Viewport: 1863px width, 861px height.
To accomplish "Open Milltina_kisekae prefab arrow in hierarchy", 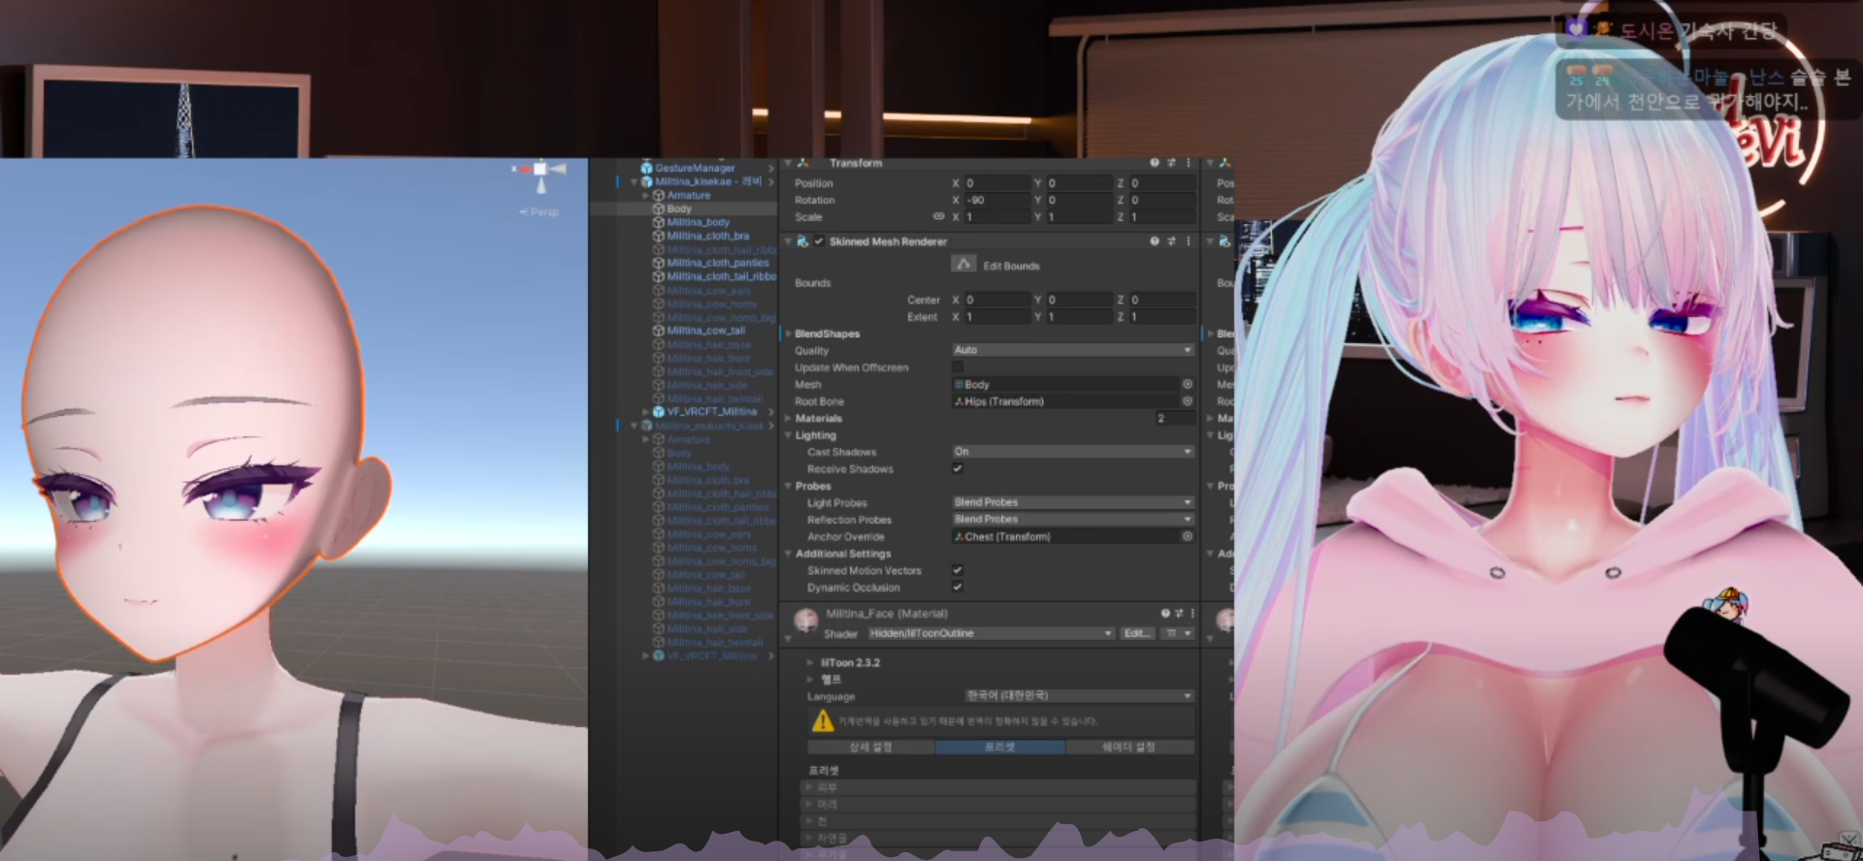I will point(771,181).
